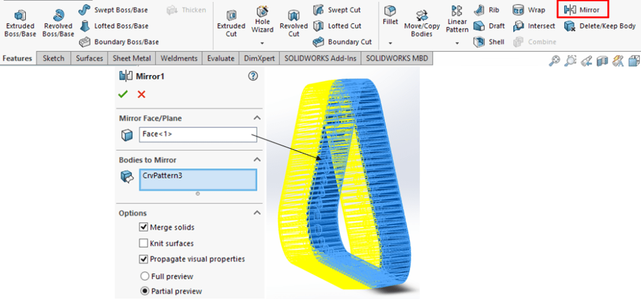Open the Hole Wizard tool

262,21
